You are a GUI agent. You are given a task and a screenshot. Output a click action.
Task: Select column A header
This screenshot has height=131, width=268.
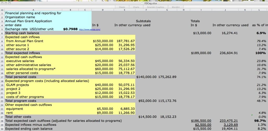point(33,10)
